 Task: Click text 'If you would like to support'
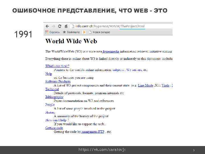click(73, 124)
